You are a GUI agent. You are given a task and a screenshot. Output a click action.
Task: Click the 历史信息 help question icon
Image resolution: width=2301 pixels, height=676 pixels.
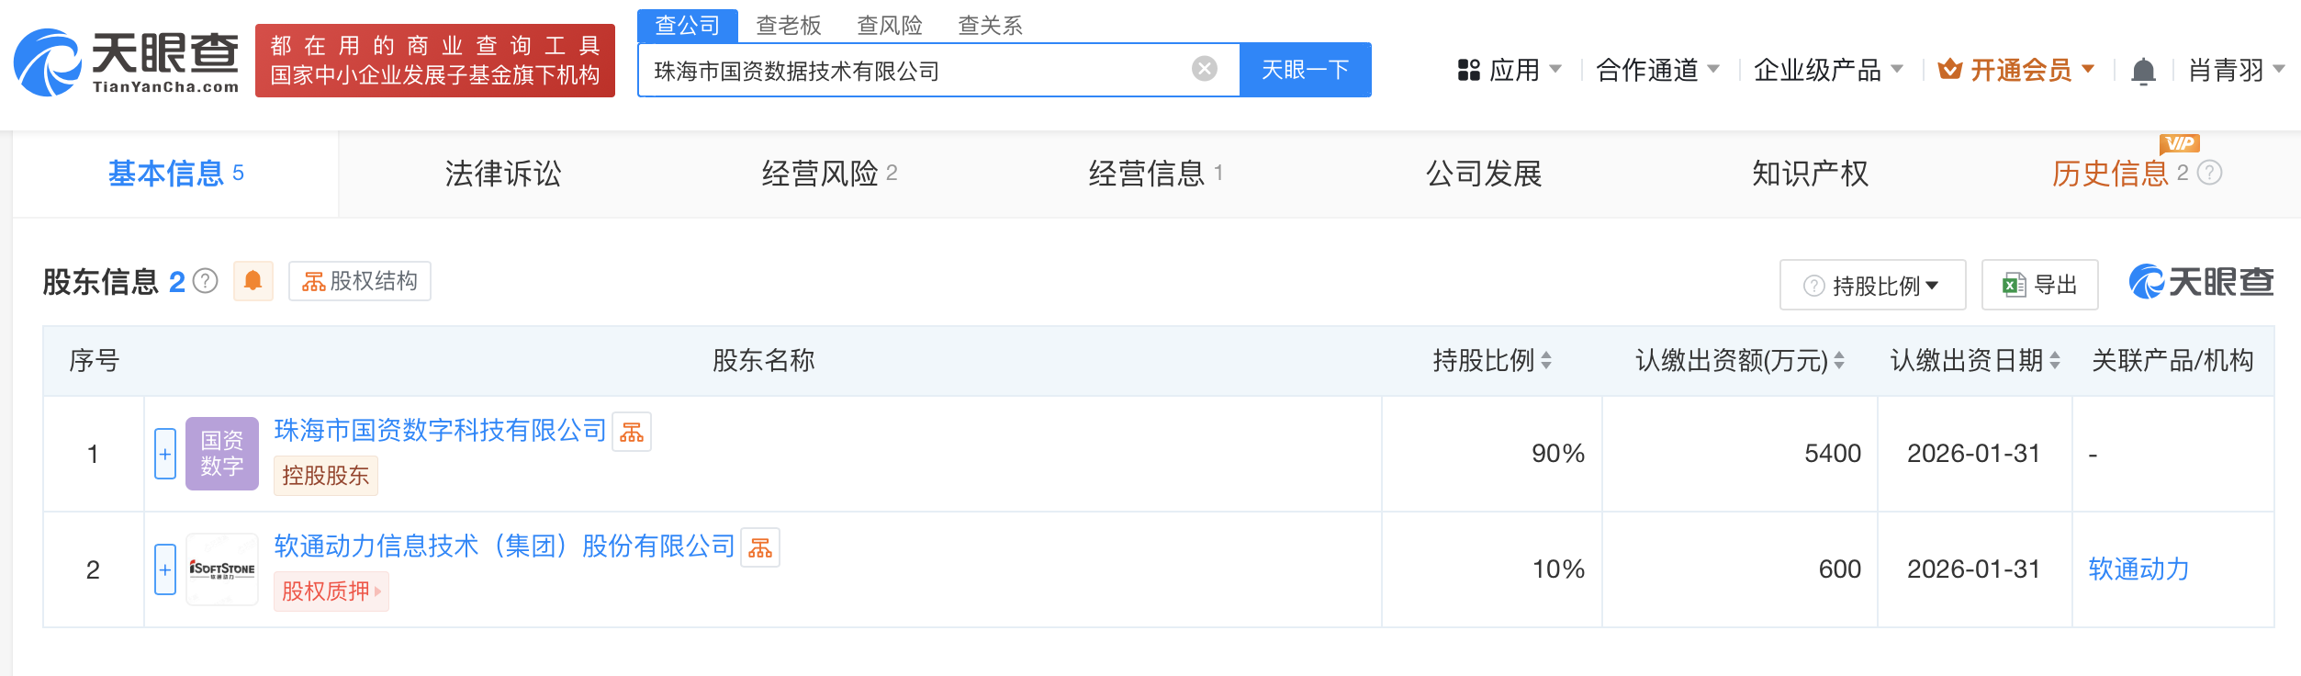click(x=2210, y=173)
